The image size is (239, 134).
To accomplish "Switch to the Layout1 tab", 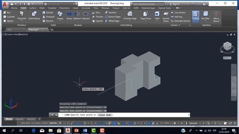I will point(19,119).
